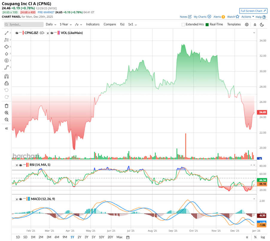Toggle logarithmic scale
Viewport: 270px width, 241px height.
click(x=263, y=237)
